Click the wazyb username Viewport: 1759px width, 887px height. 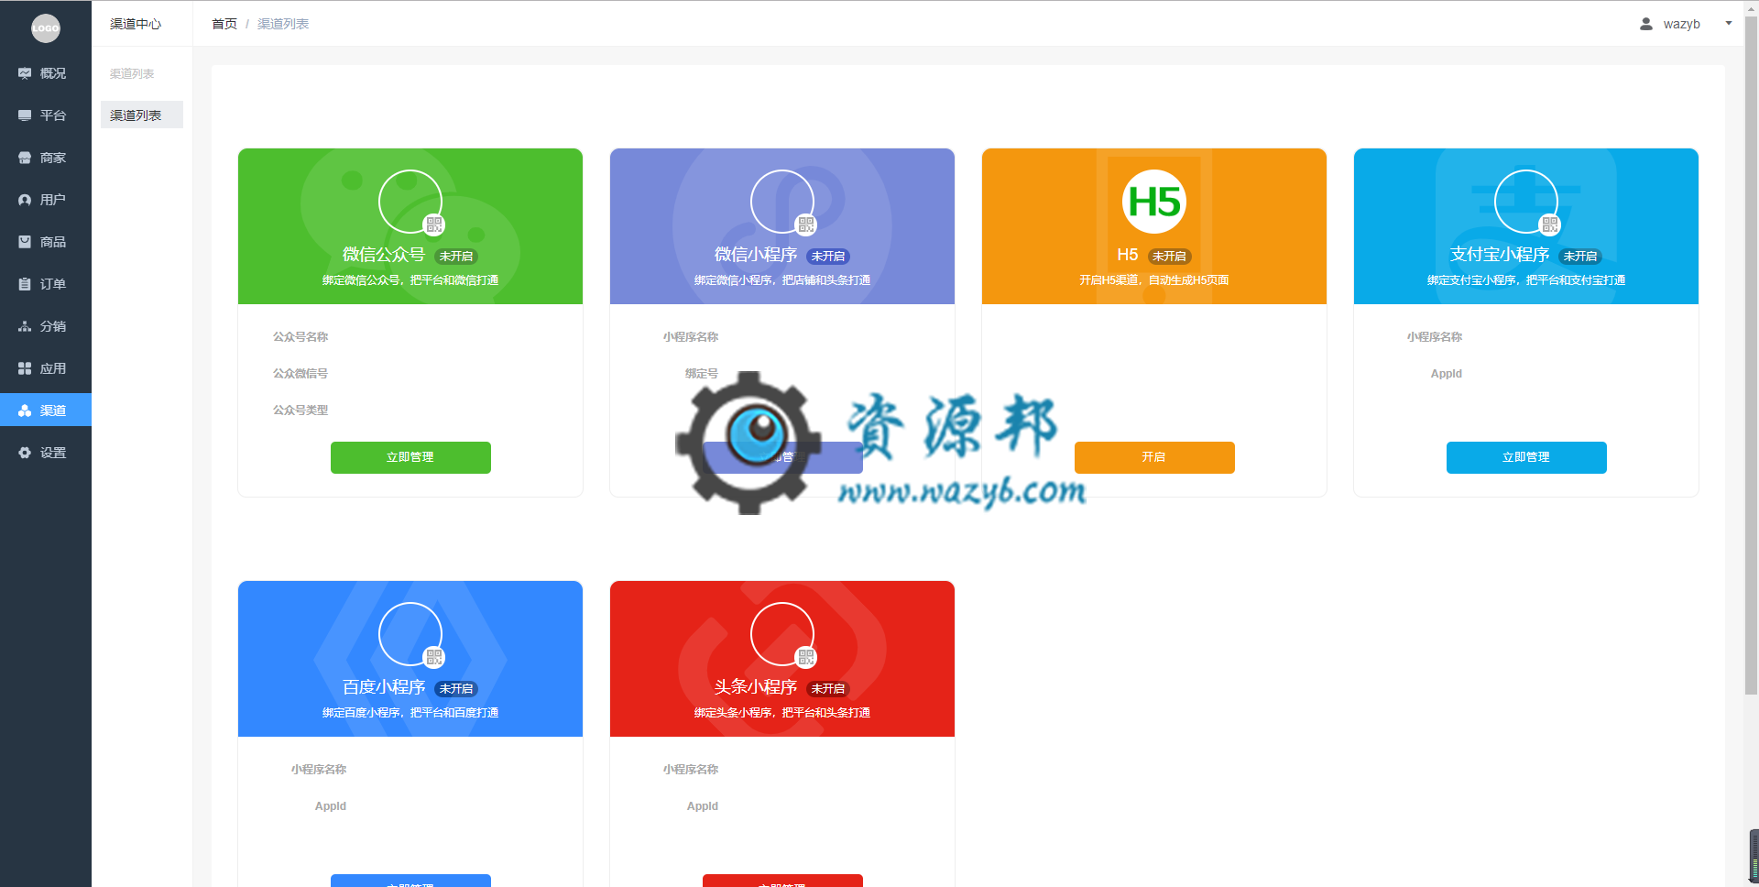click(x=1682, y=24)
